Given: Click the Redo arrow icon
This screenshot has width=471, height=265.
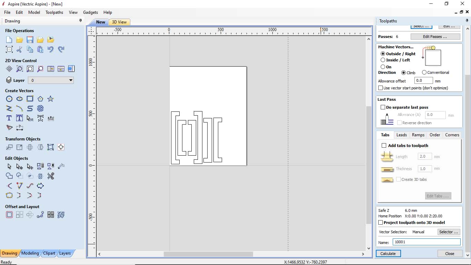Looking at the screenshot, I should (x=61, y=49).
